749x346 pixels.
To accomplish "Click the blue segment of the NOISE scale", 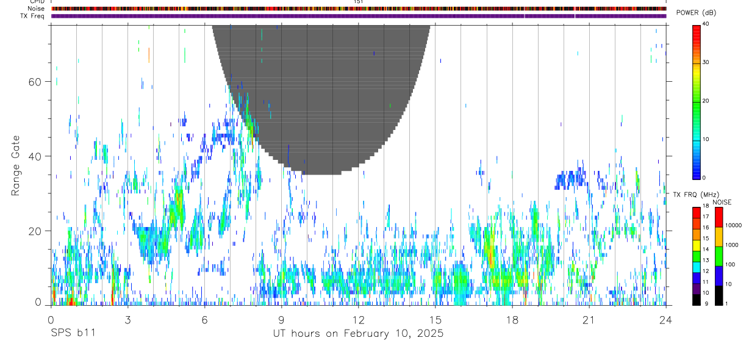I will (719, 276).
